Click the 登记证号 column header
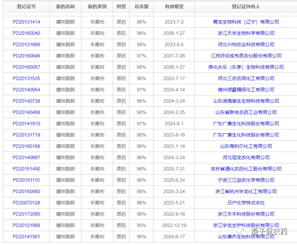This screenshot has width=297, height=245. tap(26, 6)
